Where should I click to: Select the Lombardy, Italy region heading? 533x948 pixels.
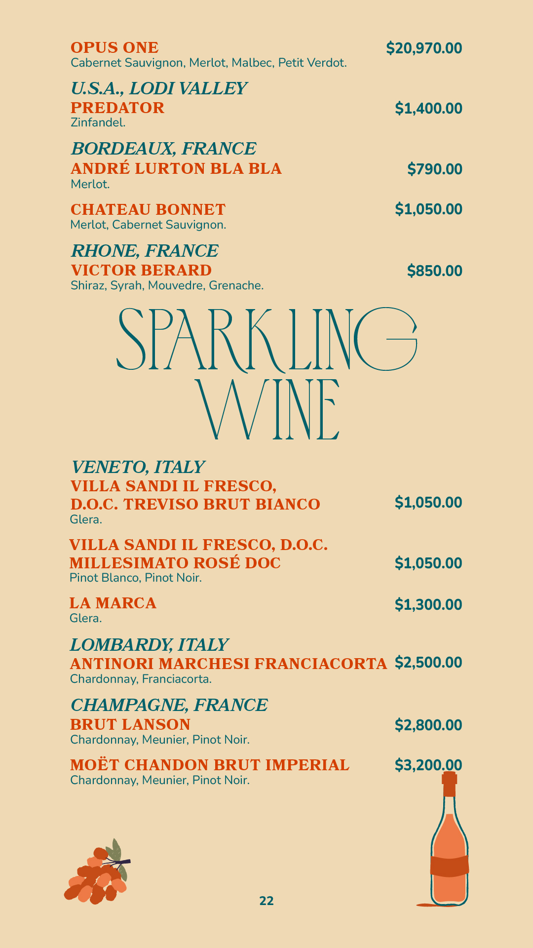coord(149,645)
